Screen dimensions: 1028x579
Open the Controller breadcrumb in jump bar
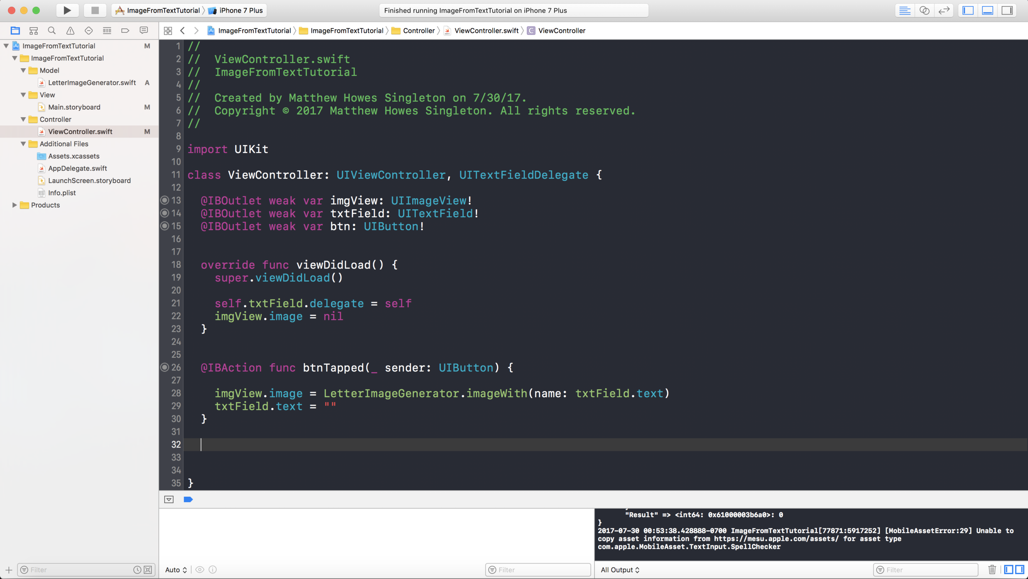[413, 30]
